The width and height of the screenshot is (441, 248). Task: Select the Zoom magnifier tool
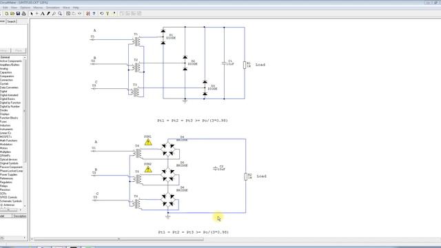click(x=60, y=14)
